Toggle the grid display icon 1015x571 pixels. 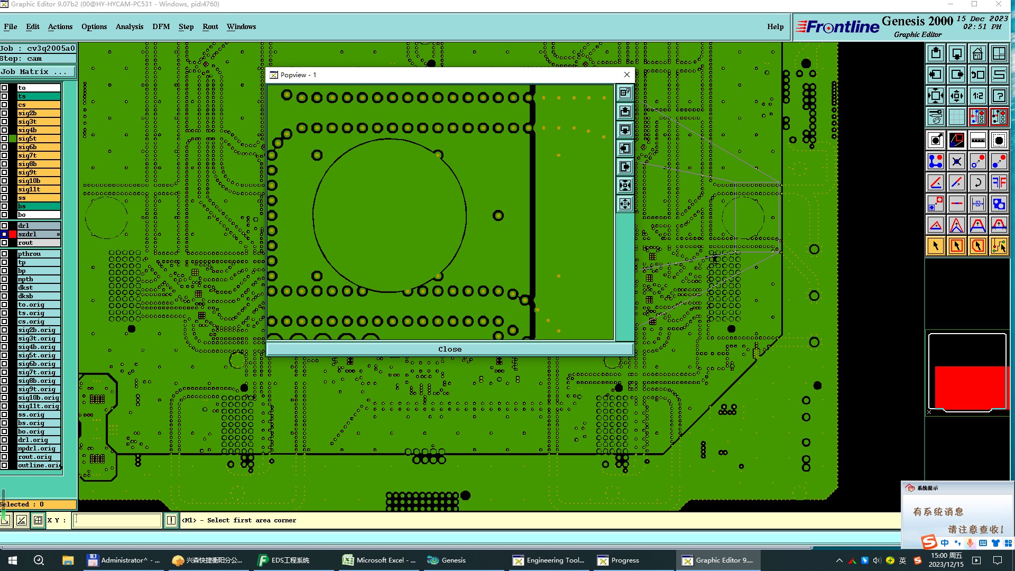(x=956, y=117)
